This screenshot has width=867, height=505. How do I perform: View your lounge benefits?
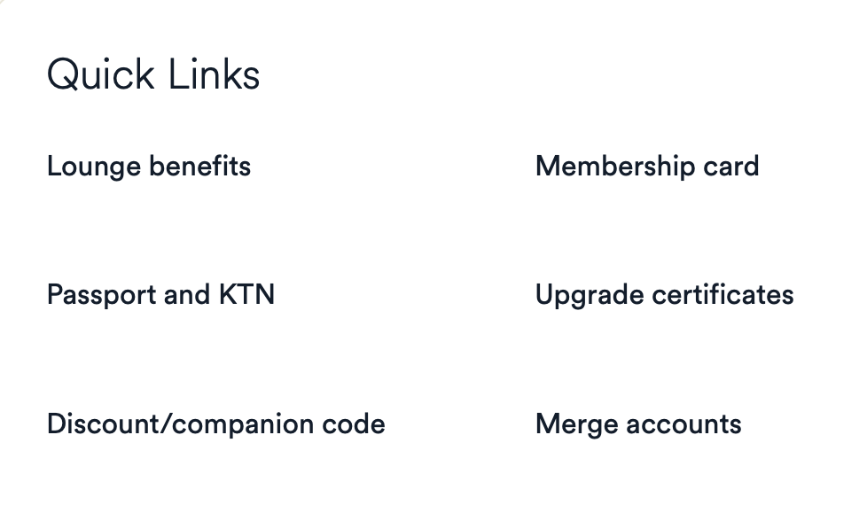(x=149, y=167)
